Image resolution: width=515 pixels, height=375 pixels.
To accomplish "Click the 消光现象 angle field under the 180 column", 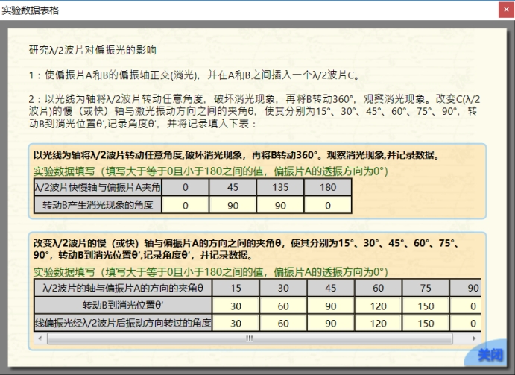I will (x=327, y=204).
